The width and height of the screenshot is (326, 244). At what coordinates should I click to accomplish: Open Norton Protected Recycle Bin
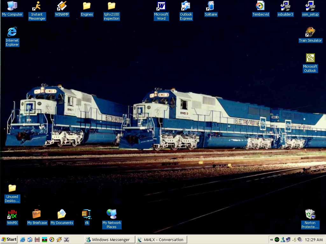click(x=310, y=219)
